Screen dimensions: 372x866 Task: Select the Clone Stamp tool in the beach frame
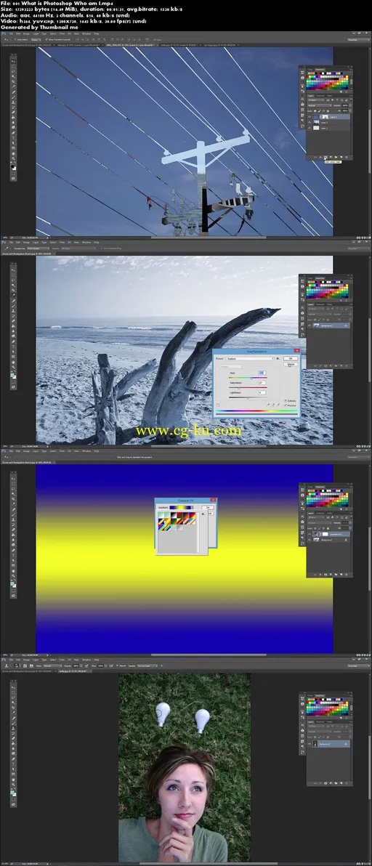pyautogui.click(x=13, y=310)
